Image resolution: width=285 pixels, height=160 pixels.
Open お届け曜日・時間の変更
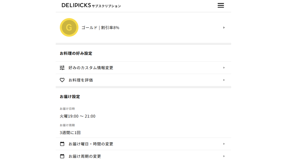(143, 144)
